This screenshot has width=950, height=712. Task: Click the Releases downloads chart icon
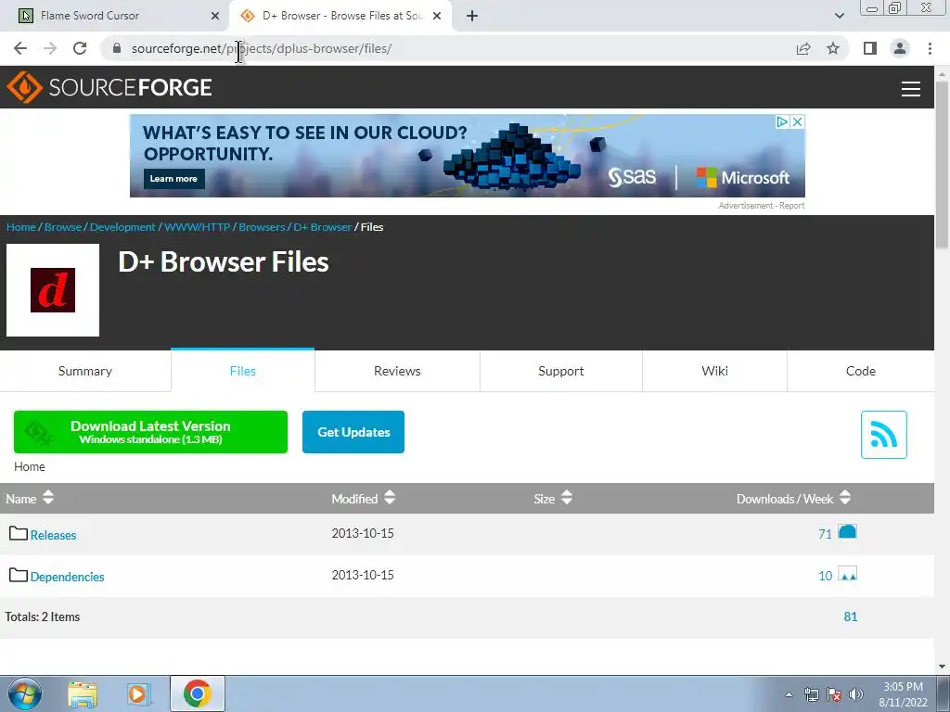[x=847, y=531]
